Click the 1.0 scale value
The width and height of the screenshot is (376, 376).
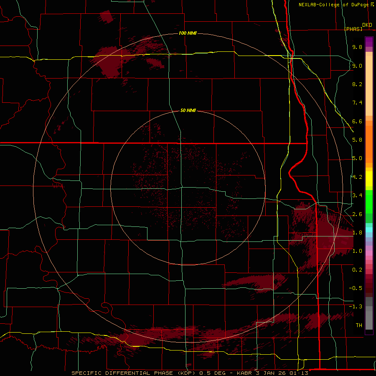[357, 251]
